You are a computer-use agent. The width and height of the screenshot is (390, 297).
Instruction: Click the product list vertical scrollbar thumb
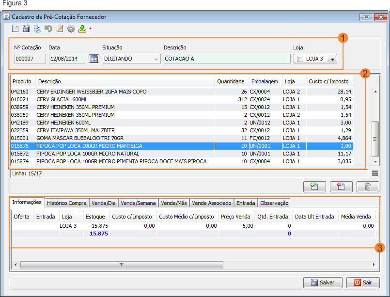[x=375, y=139]
